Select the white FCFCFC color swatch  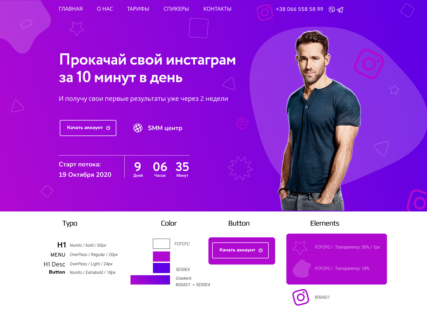click(161, 244)
